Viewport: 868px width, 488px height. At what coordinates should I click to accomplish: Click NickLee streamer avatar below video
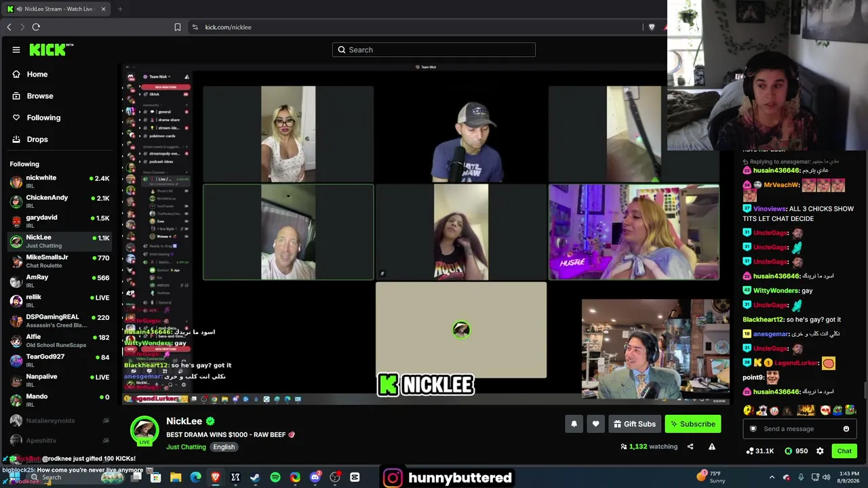[144, 430]
